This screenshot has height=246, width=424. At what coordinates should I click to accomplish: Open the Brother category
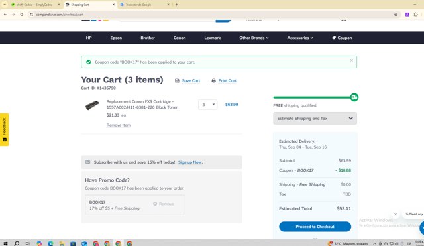148,38
